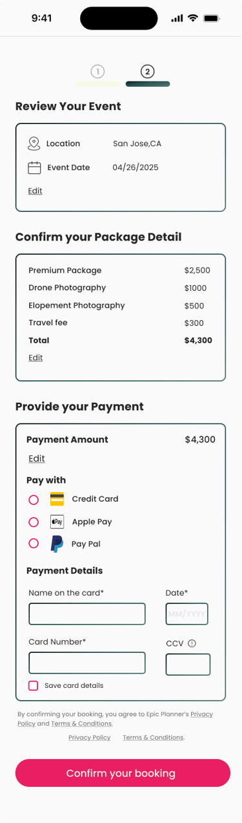242x823 pixels.
Task: Click the calendar icon beside Event Date
Action: 34,167
